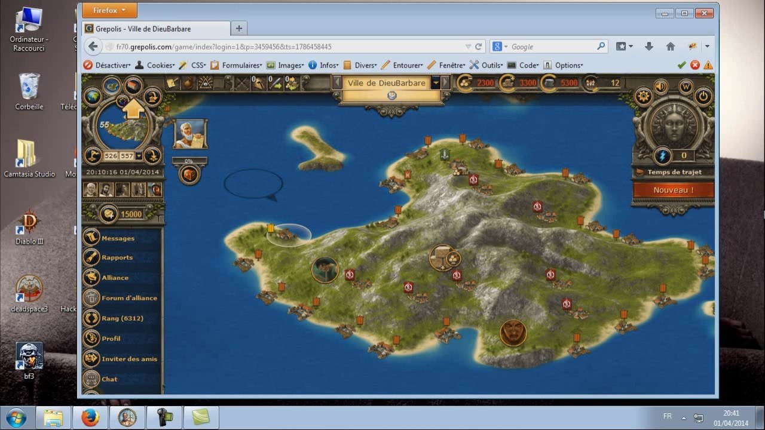Open the trade movements indicator
The height and width of the screenshot is (430, 765).
292,83
